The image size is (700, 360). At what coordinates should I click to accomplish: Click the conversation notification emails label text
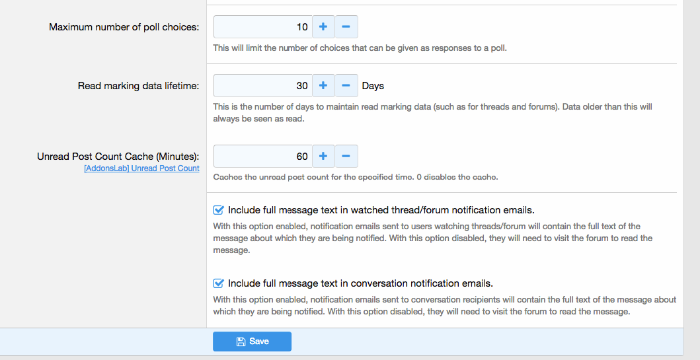point(360,283)
